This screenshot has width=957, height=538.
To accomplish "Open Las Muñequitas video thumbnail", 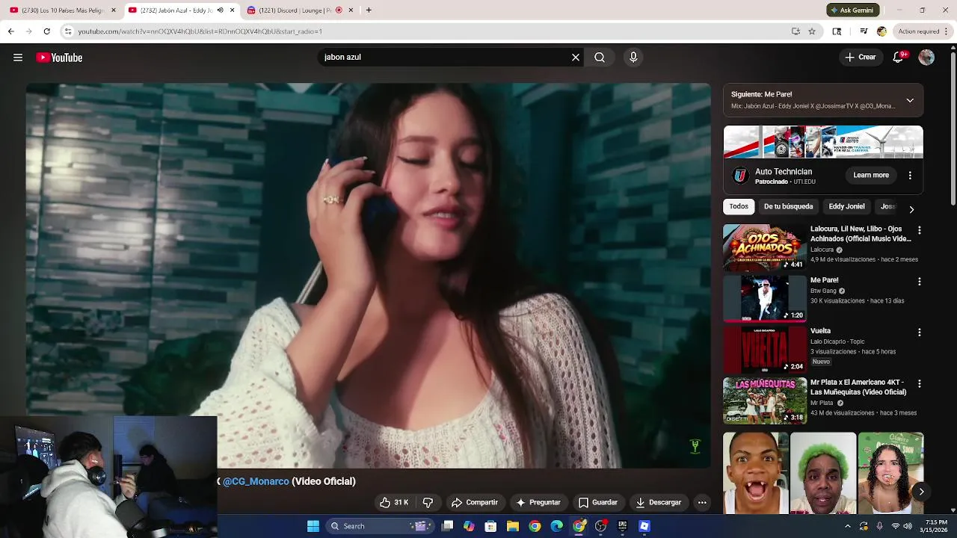I will click(765, 401).
